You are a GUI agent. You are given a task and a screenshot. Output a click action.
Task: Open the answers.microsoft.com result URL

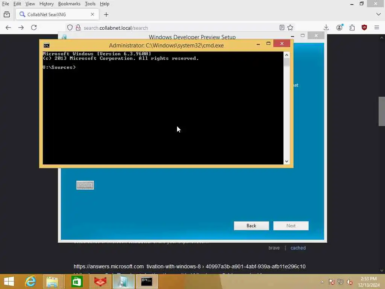coord(189,266)
